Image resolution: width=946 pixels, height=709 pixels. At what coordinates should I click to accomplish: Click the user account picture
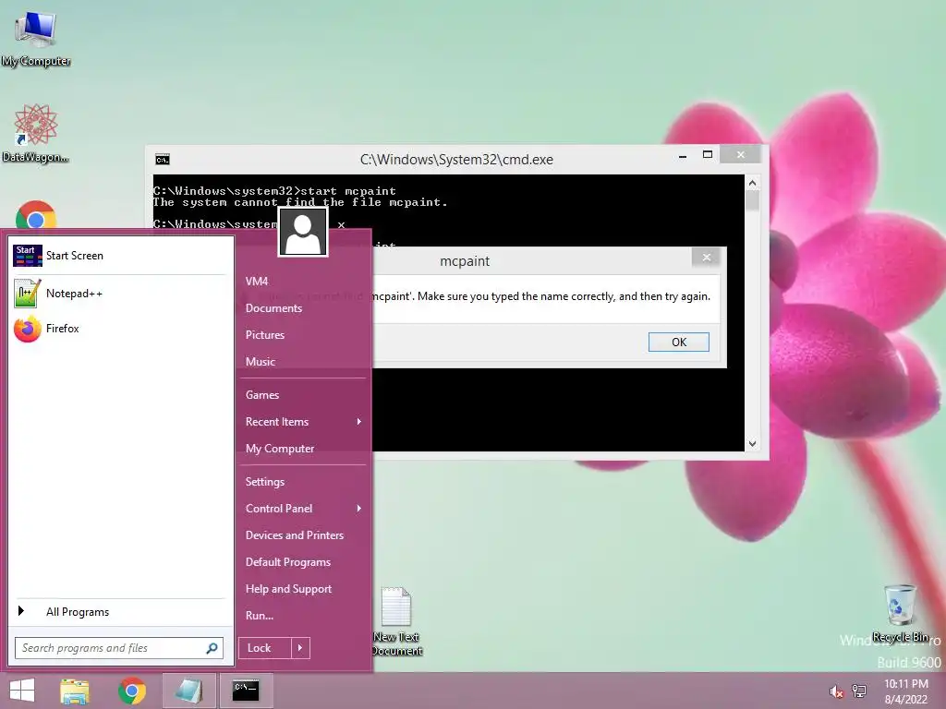tap(303, 232)
